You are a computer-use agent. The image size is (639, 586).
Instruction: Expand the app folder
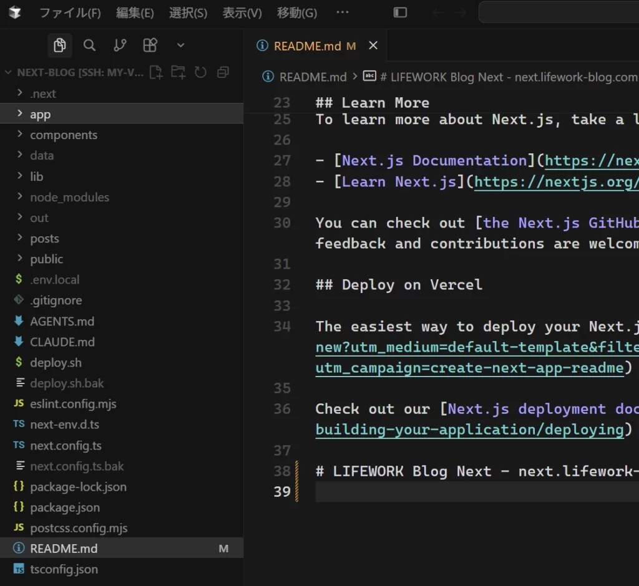coord(122,114)
